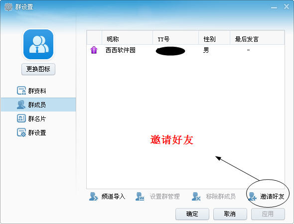Viewport: 294px width, 224px height.
Task: Click the 取消 button
Action: [230, 214]
